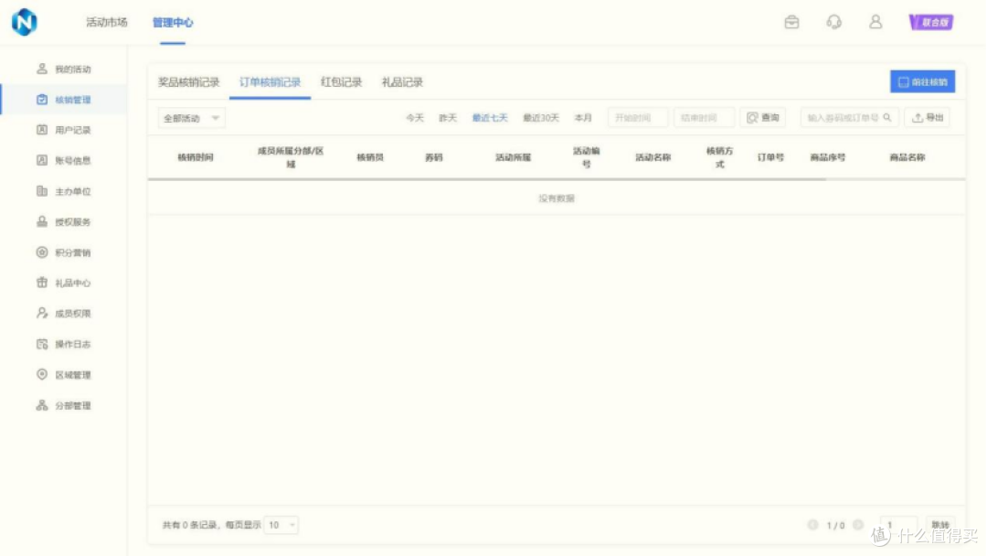Filter by 本月
Screen dimensions: 987x556
click(x=583, y=118)
